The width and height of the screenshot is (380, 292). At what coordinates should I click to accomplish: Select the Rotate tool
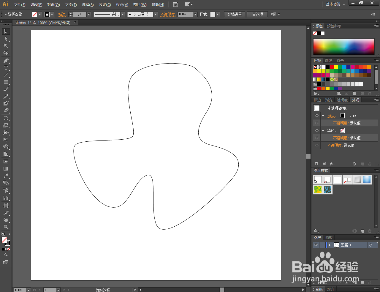[6, 118]
